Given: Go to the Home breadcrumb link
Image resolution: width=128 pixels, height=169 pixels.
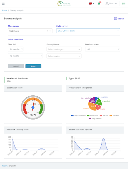Looking at the screenshot, I should [5, 10].
